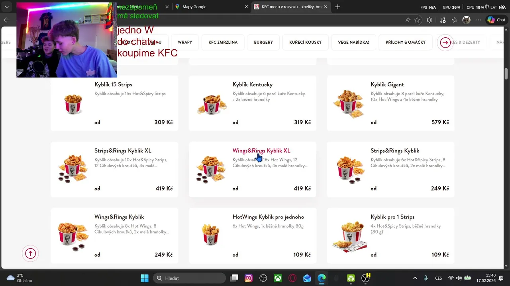The image size is (510, 286).
Task: Click the page vertical scrollbar thumb
Action: [x=506, y=74]
